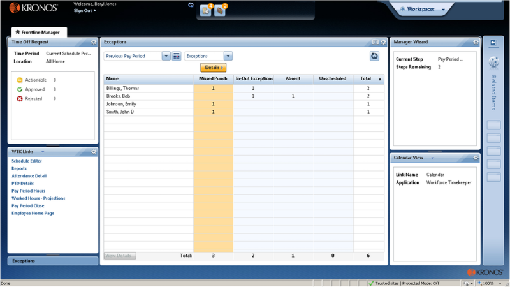Open the Pay Period Hours link
The height and width of the screenshot is (287, 510).
coord(28,191)
